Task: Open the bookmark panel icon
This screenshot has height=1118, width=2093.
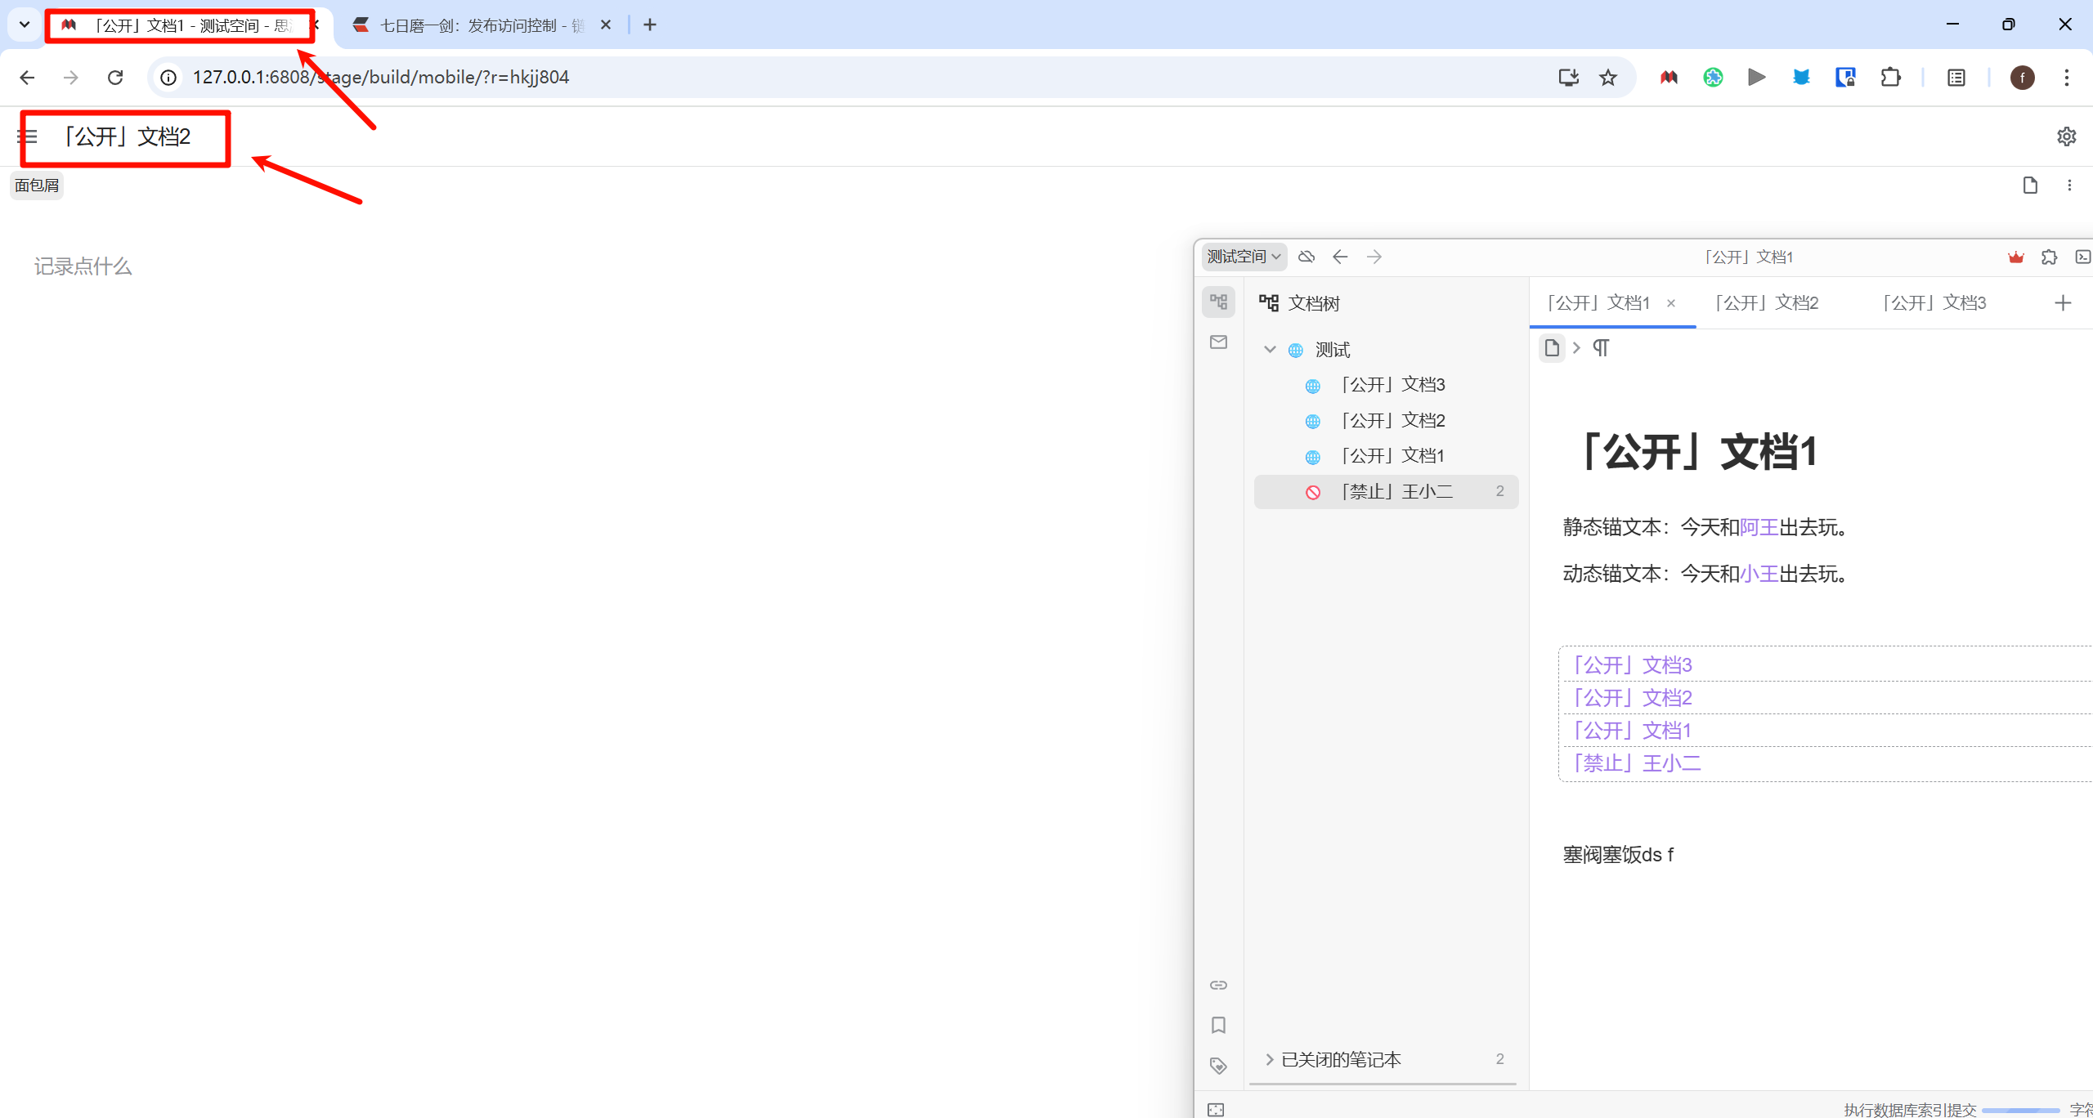Action: pos(1218,1025)
